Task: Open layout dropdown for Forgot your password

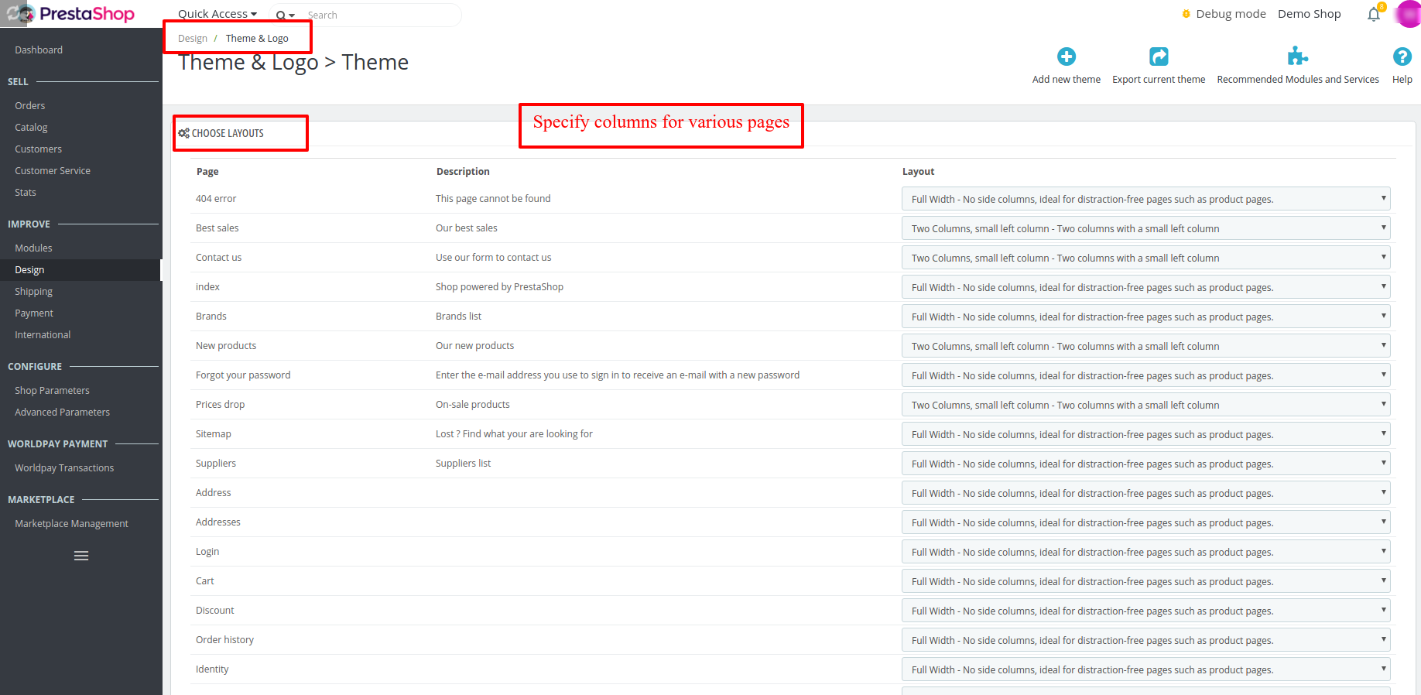Action: 1145,375
